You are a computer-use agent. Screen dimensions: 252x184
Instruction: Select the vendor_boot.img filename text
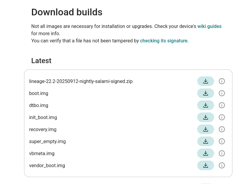(47, 166)
